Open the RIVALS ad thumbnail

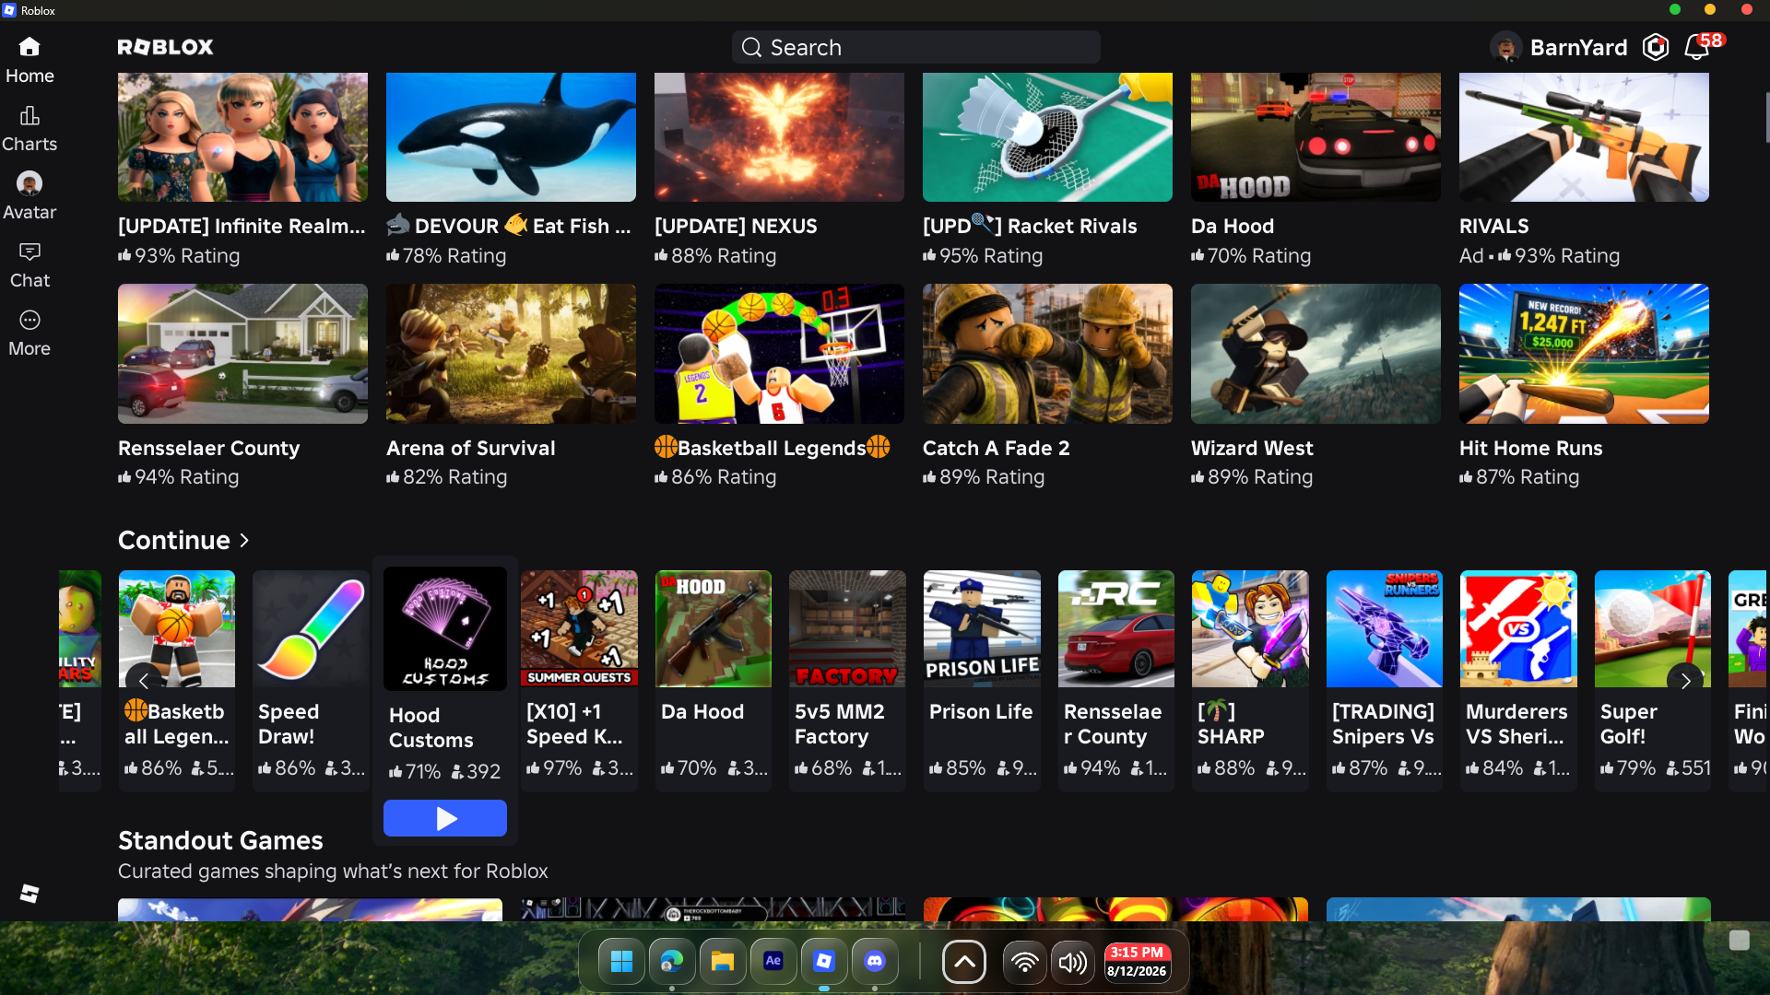(x=1584, y=137)
